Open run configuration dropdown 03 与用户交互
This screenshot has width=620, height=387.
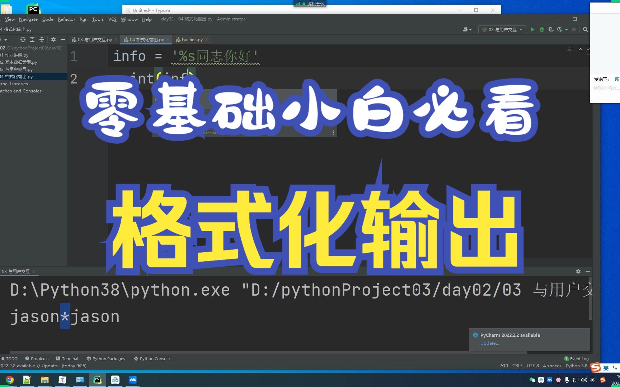tap(502, 29)
